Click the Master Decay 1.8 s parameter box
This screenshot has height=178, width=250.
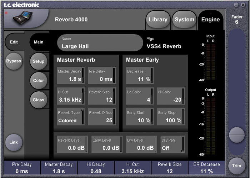coord(71,76)
